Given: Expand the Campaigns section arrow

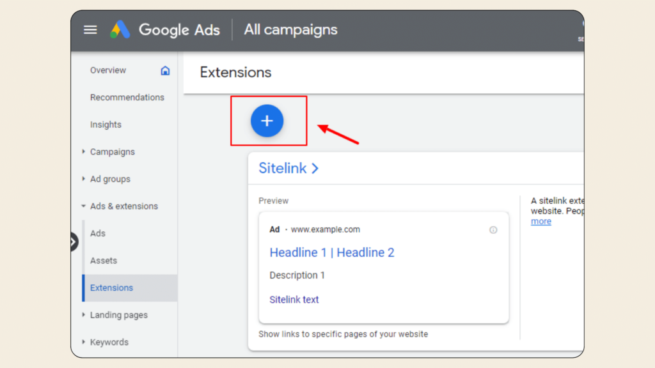Looking at the screenshot, I should (84, 151).
